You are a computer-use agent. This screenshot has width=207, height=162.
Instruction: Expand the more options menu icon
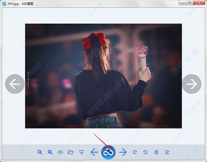[x=167, y=152]
